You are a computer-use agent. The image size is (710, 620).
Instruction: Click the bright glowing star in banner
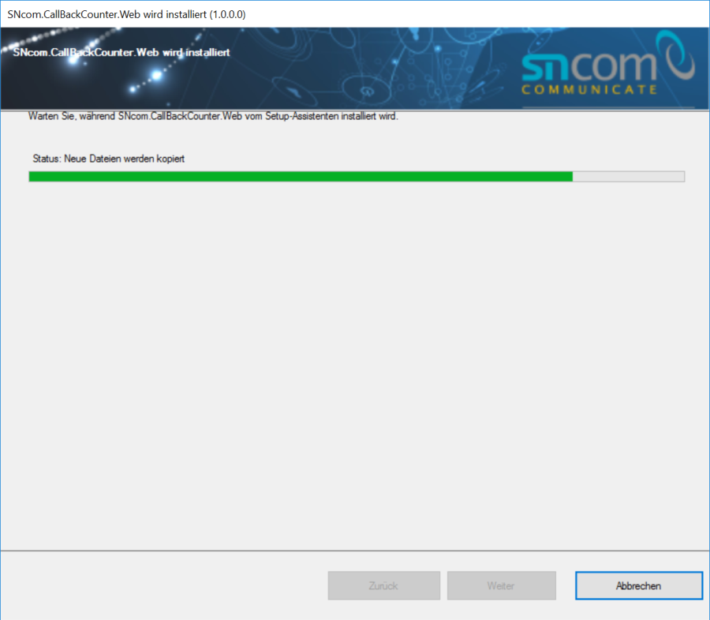click(156, 75)
